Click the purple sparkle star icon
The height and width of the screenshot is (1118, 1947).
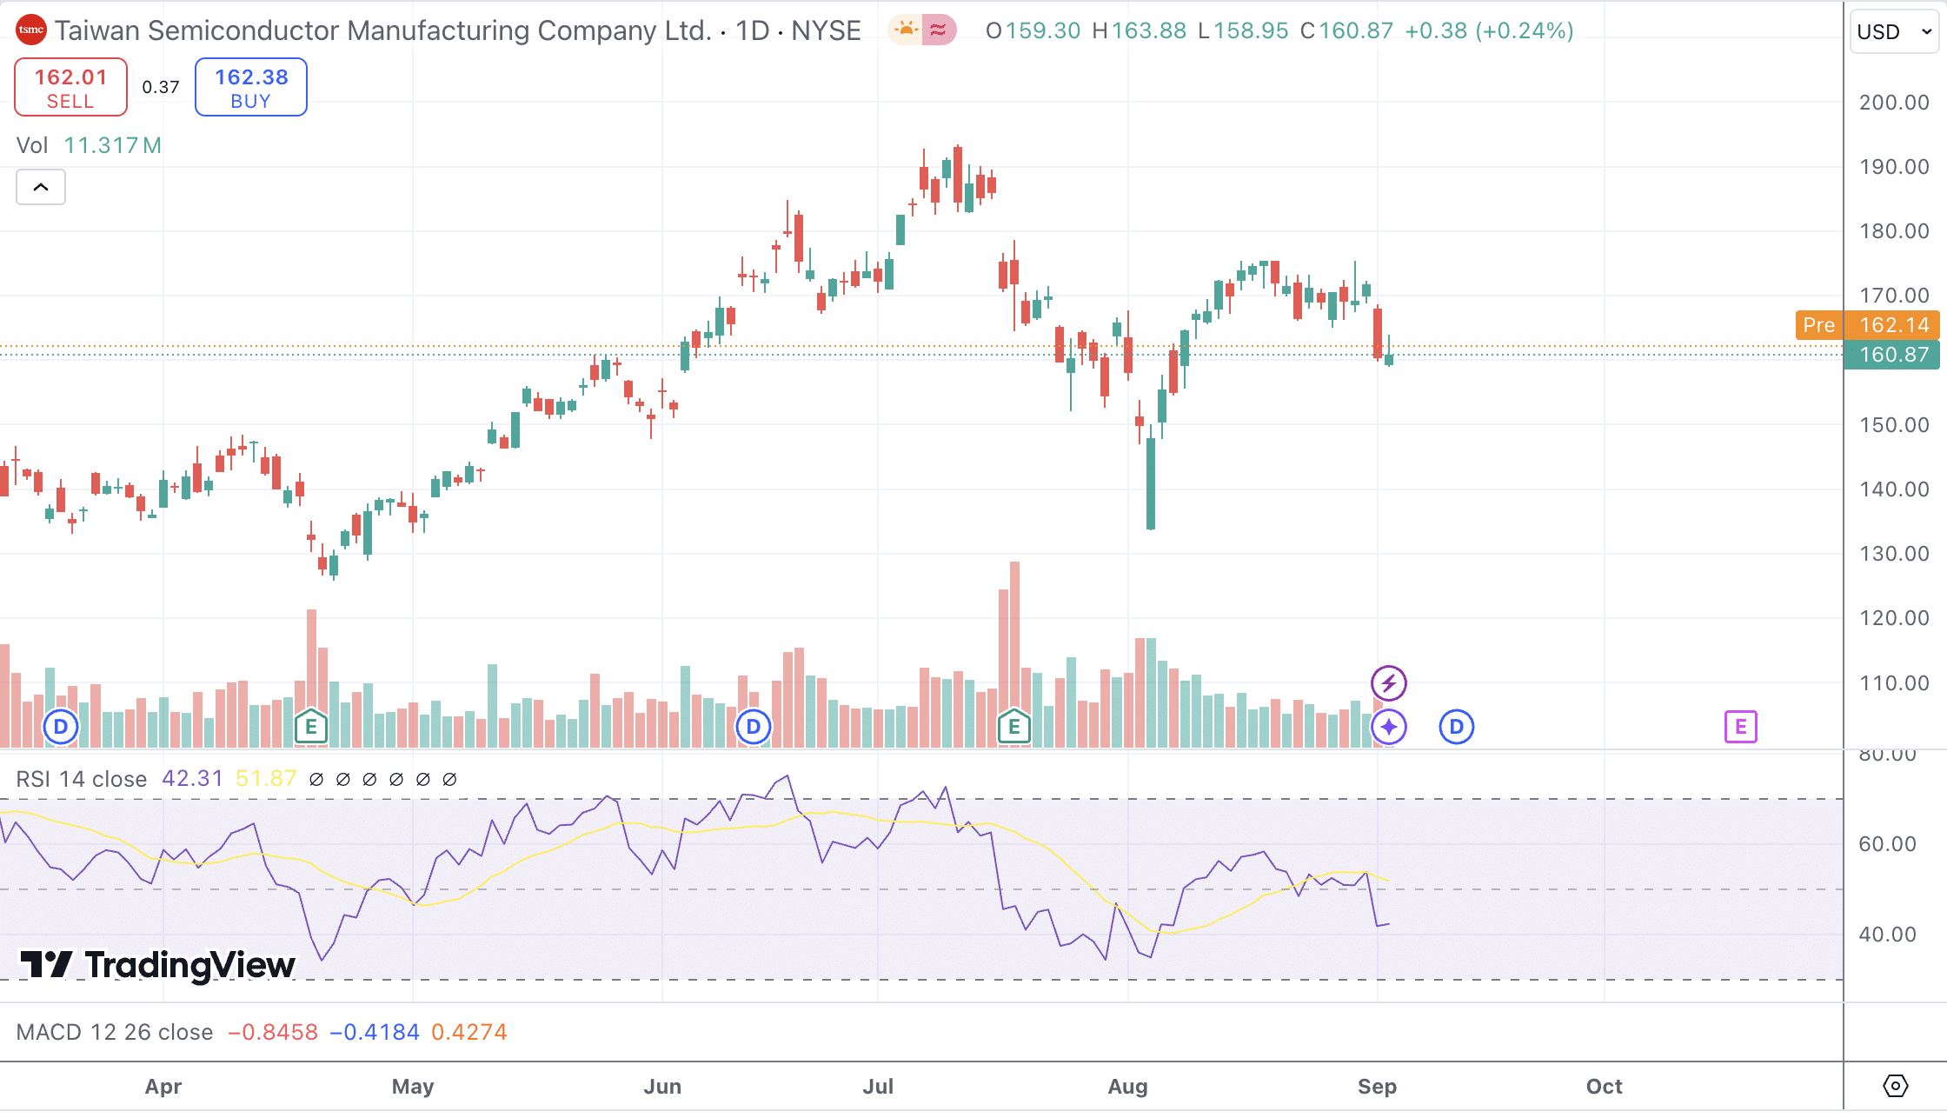coord(1389,727)
